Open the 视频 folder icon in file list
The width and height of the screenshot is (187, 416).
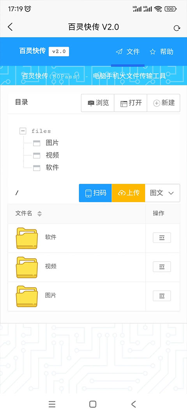point(27,267)
